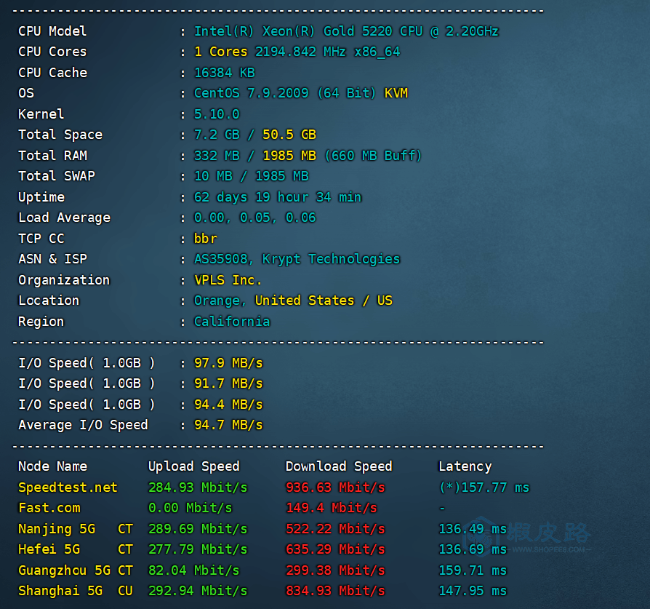Select the 'Speedtest.net' node name
650x609 pixels.
tap(68, 487)
